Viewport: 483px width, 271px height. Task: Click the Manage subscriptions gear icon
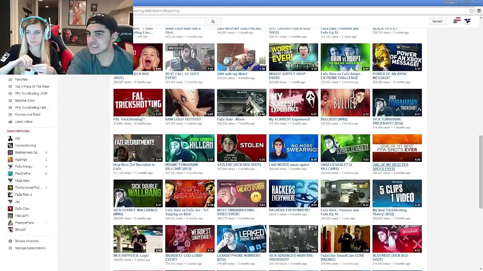11,248
